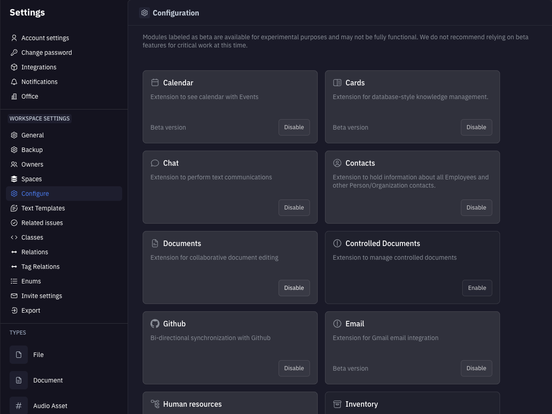Select the File type entry
552x414 pixels.
coord(38,355)
